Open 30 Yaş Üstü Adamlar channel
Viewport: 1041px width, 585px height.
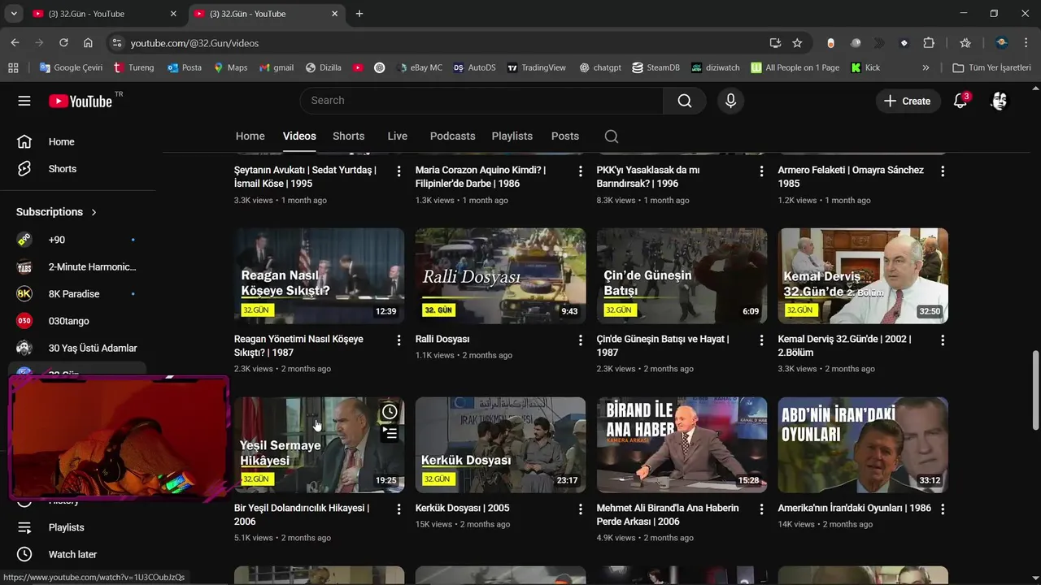[x=77, y=349]
